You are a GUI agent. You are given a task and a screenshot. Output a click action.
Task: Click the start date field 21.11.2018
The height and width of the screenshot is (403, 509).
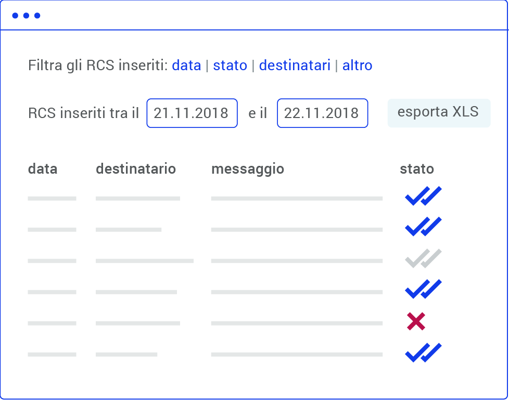[192, 113]
